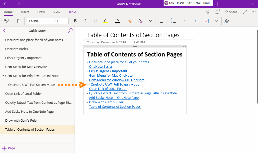Click the font size 11 box
Viewport: 258px width, 153px height.
61,21
